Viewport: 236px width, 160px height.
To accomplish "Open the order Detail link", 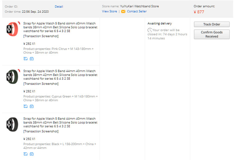I will click(59, 7).
